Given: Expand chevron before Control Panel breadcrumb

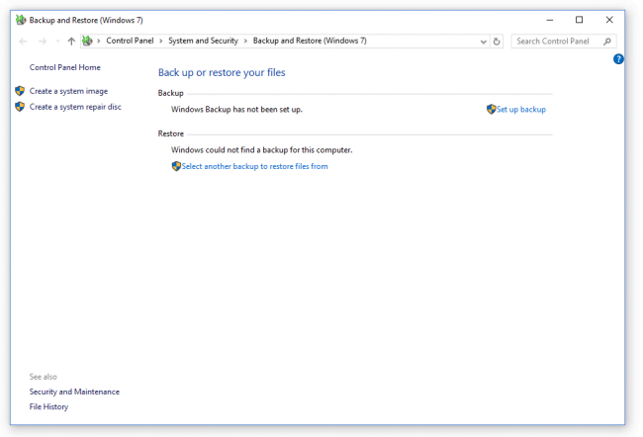Looking at the screenshot, I should 98,41.
